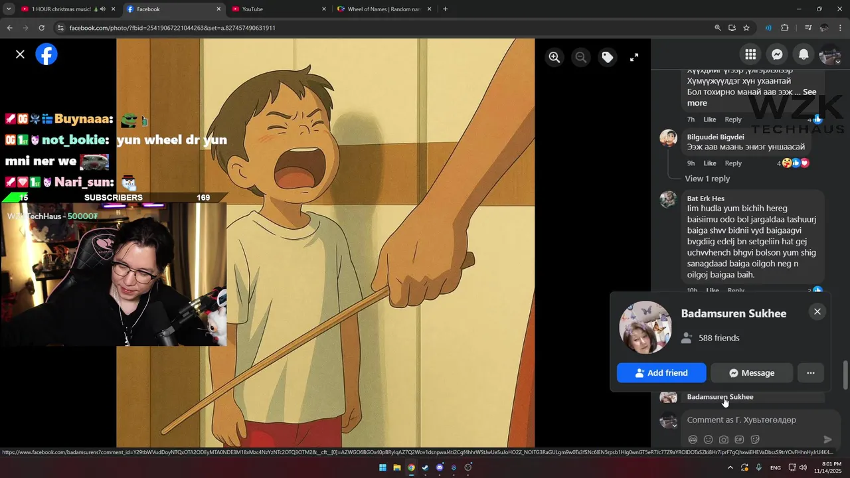Zoom out of the photo
This screenshot has width=850, height=478.
(581, 58)
